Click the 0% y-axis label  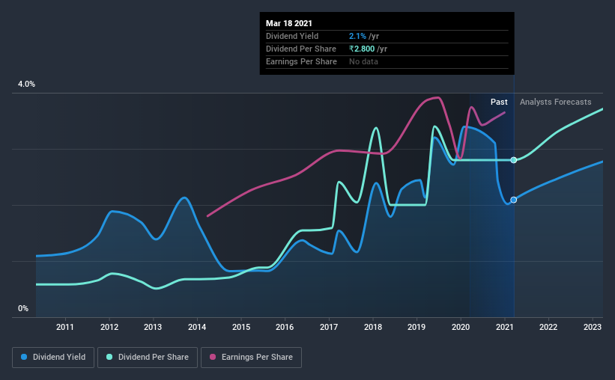[x=23, y=309]
